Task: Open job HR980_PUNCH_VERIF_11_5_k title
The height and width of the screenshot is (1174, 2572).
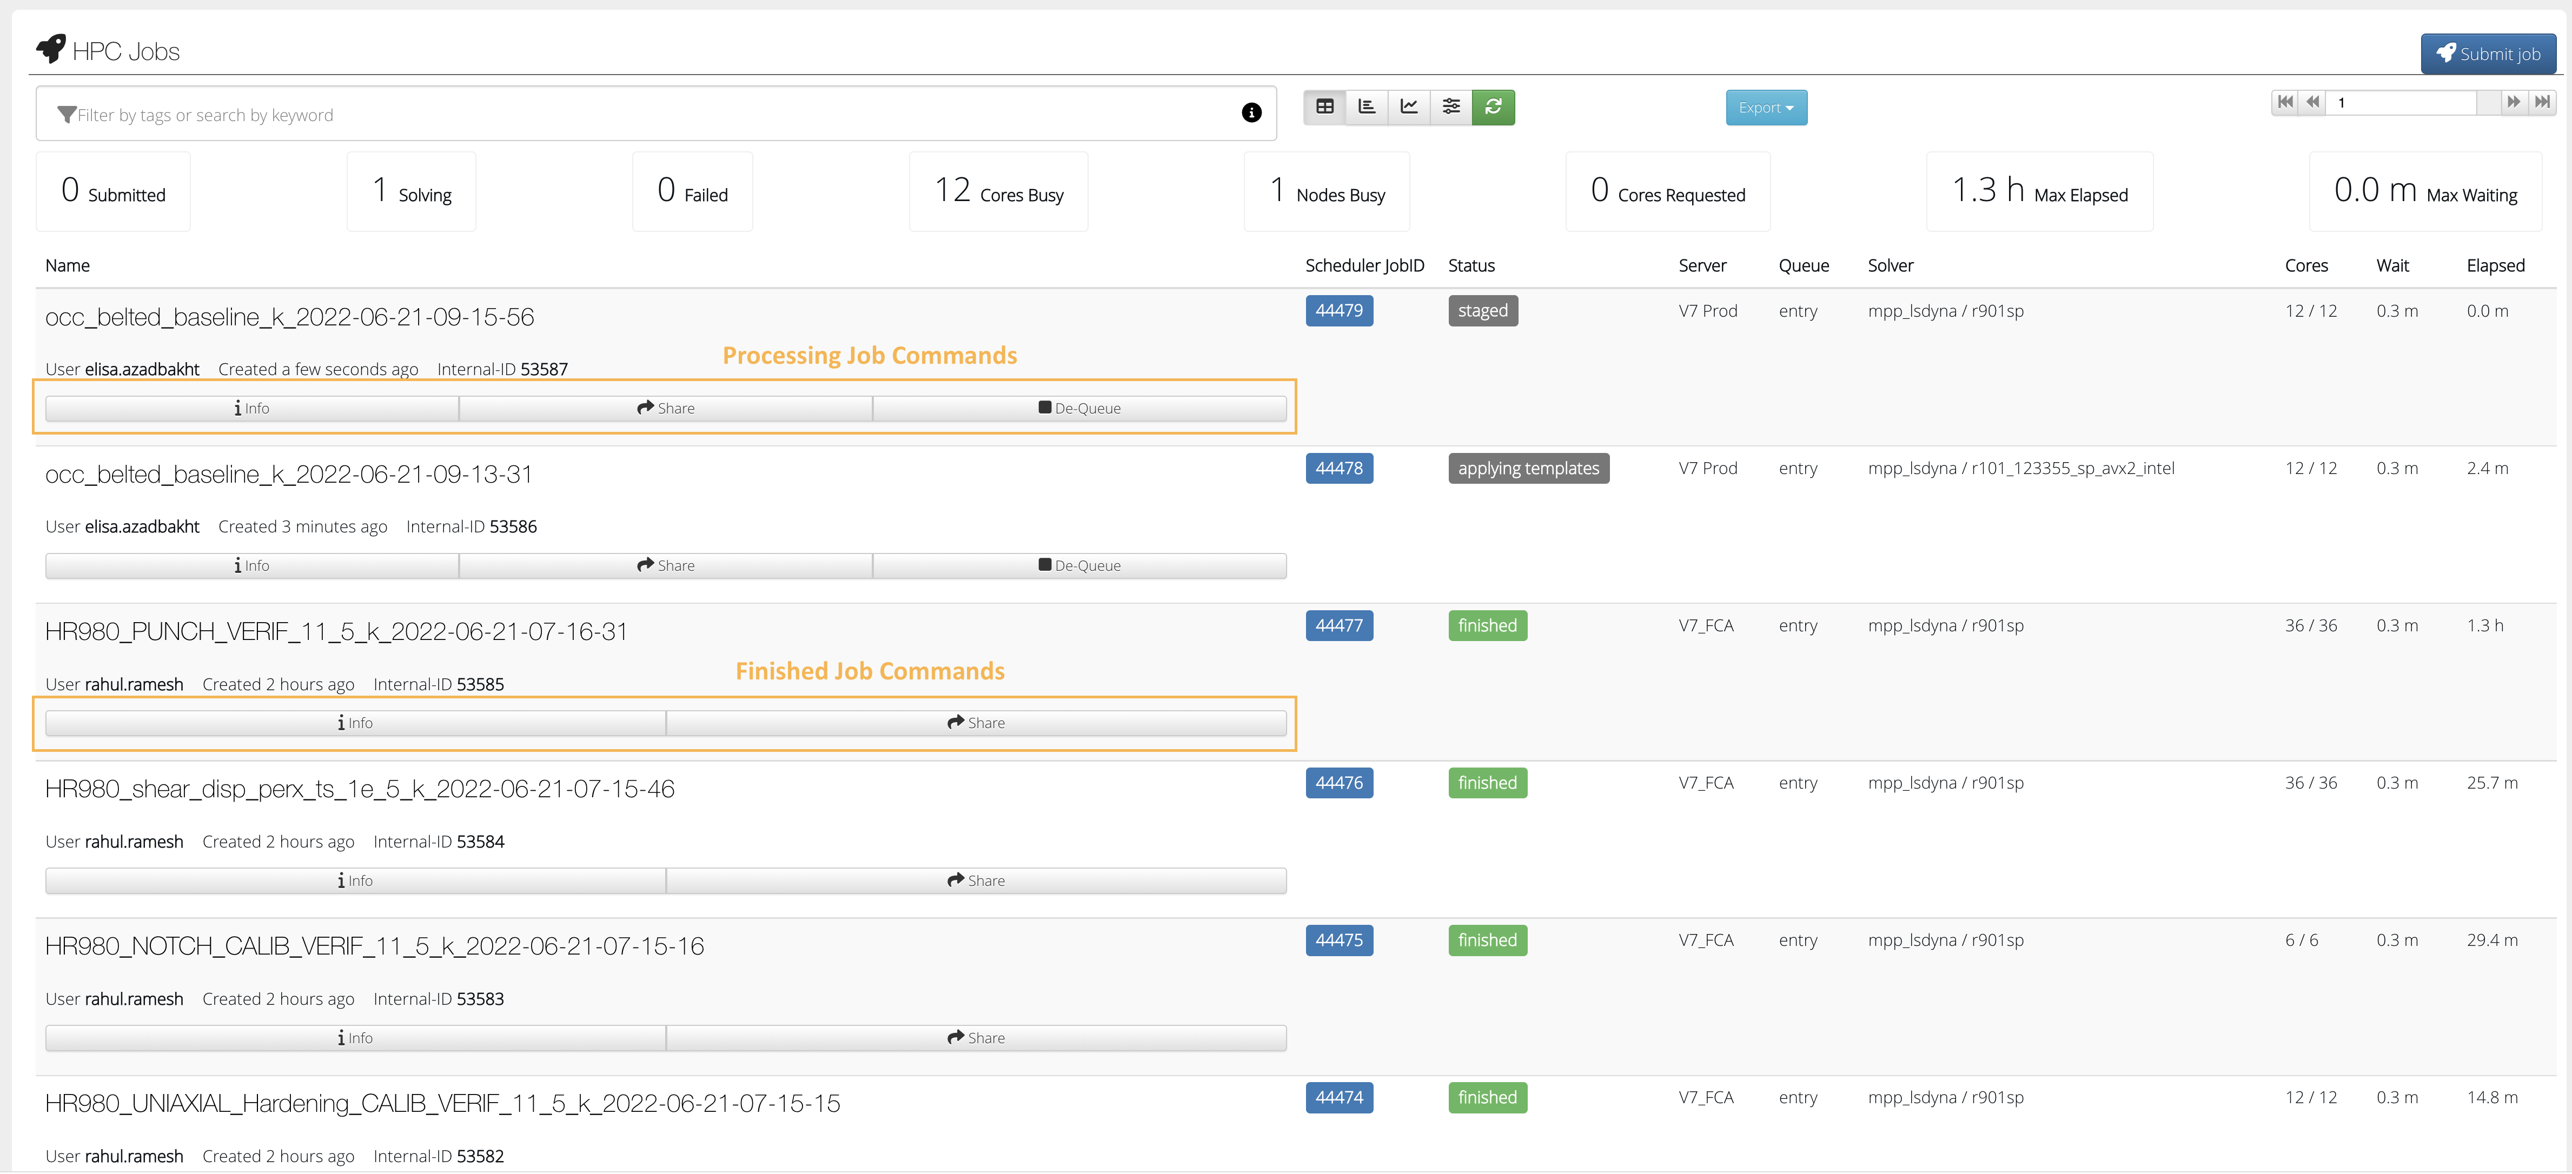Action: point(336,632)
